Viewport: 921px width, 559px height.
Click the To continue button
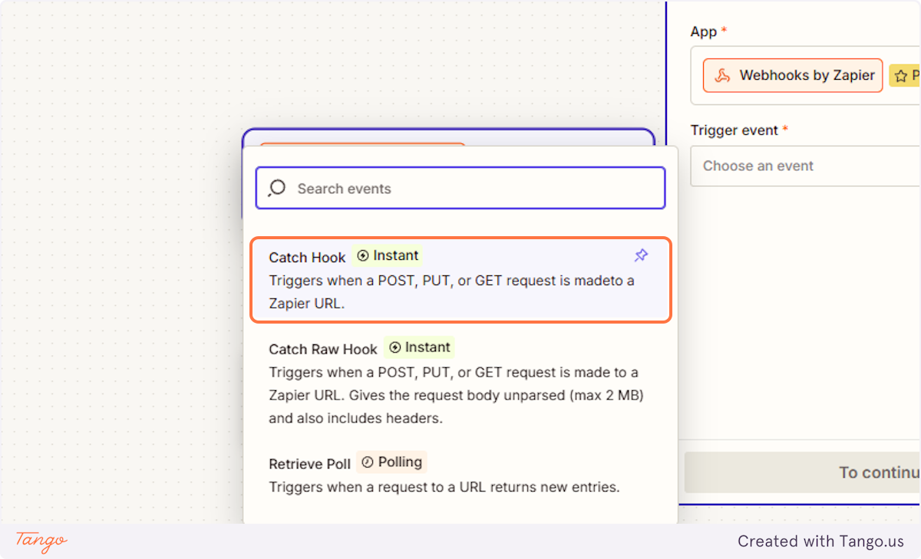tap(803, 472)
